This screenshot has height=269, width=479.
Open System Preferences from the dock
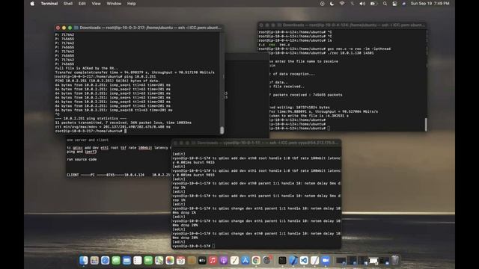(x=267, y=260)
